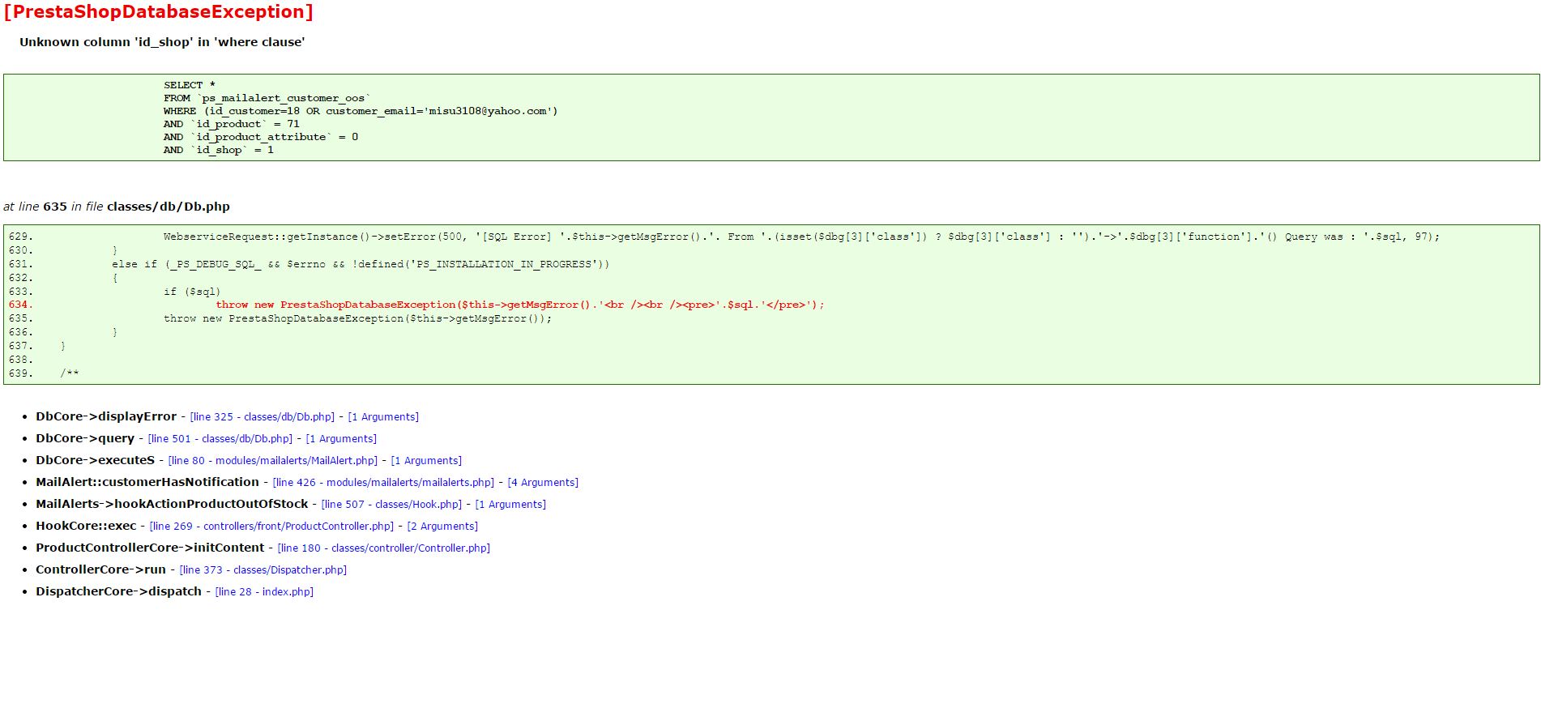Image resolution: width=1541 pixels, height=725 pixels.
Task: Open the line 373 classes/Dispatcher.php link
Action: (x=263, y=570)
